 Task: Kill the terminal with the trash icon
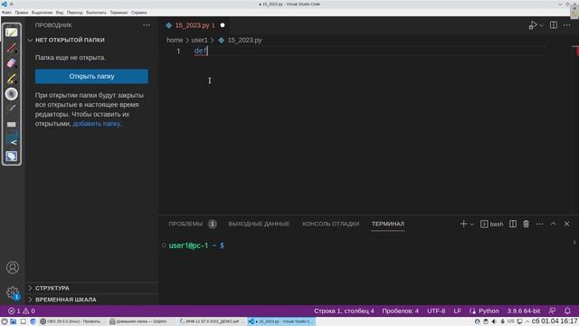(x=527, y=224)
